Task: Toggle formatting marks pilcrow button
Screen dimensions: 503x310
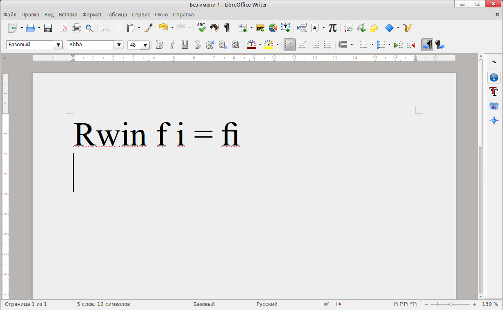Action: [x=227, y=28]
